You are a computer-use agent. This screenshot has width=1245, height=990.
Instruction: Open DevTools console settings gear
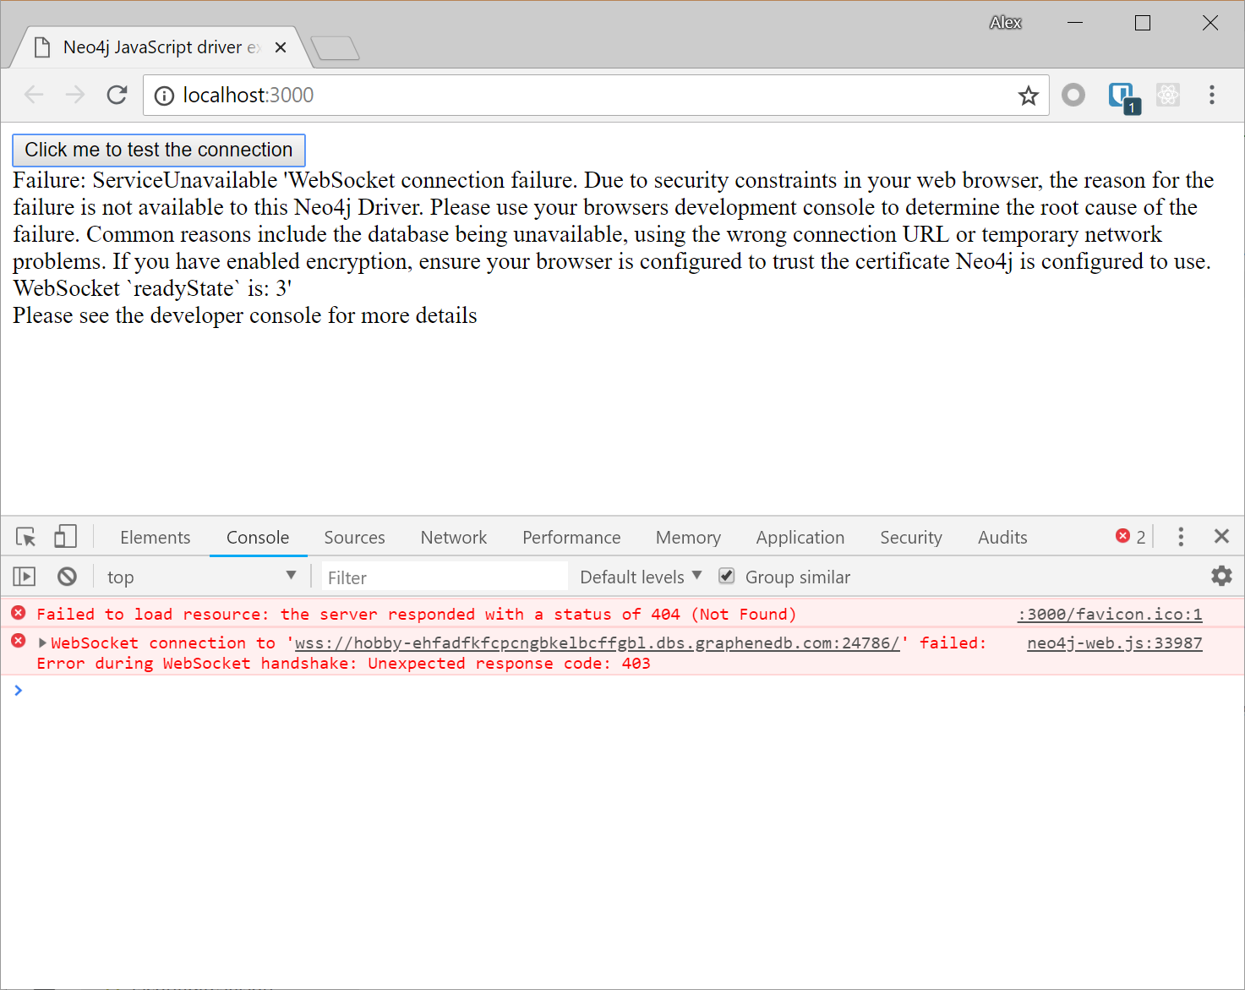point(1221,576)
